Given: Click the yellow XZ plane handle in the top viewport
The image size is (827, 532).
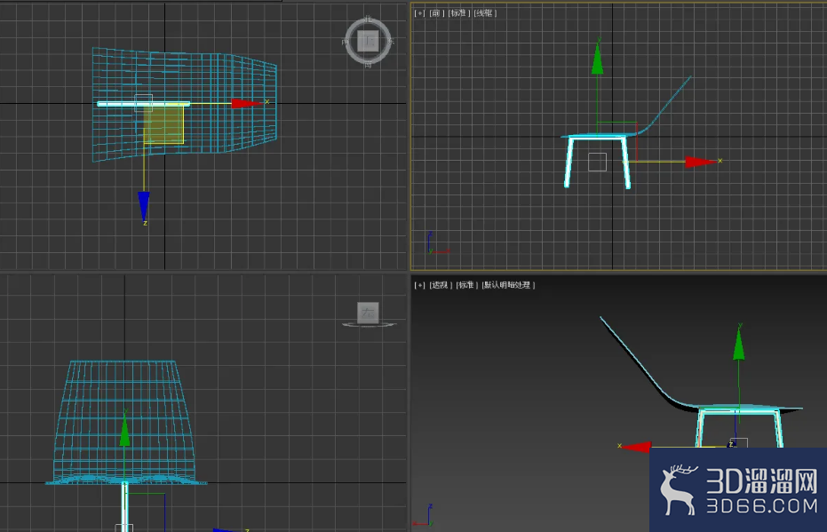Looking at the screenshot, I should click(x=164, y=124).
